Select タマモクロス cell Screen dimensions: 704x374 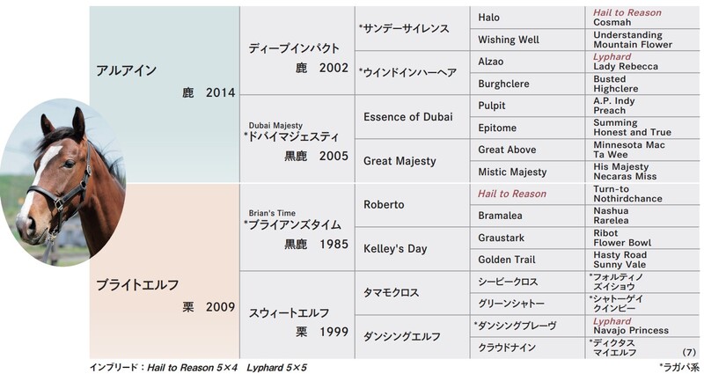[x=412, y=293]
